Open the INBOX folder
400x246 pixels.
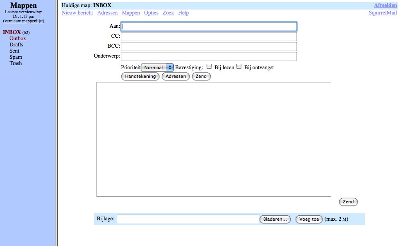click(x=12, y=32)
